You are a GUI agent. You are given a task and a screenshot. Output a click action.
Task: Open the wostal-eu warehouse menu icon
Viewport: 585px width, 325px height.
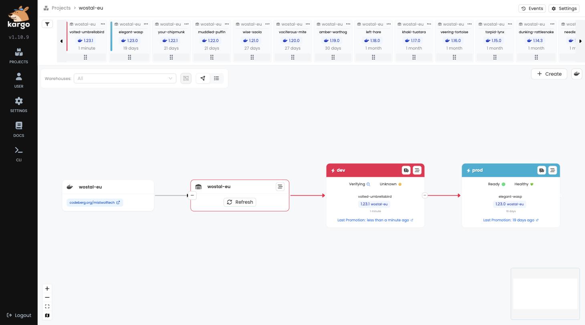pyautogui.click(x=280, y=187)
